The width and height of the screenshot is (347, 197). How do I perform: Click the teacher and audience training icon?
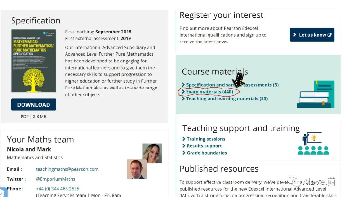[313, 144]
